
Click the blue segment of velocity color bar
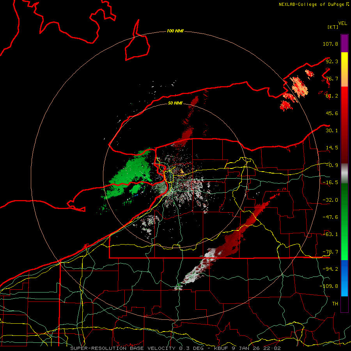pyautogui.click(x=344, y=278)
